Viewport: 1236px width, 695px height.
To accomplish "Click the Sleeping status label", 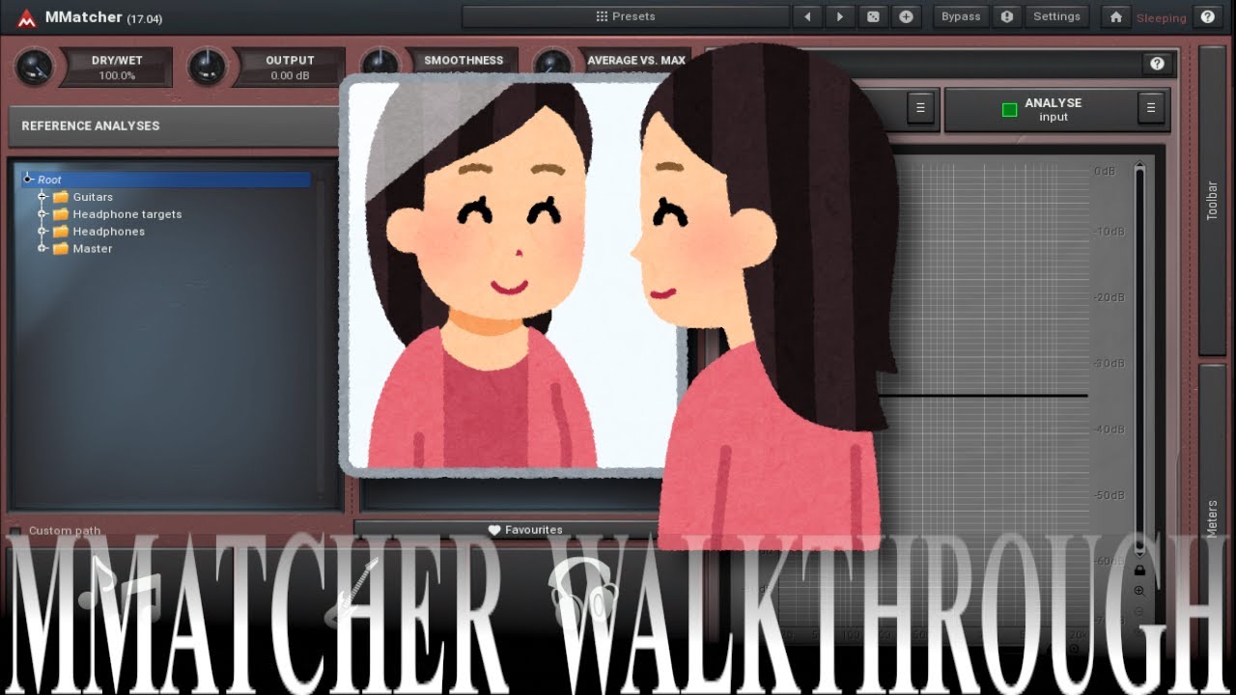I will (1161, 18).
